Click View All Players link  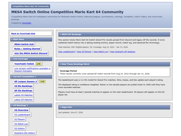coord(84,52)
